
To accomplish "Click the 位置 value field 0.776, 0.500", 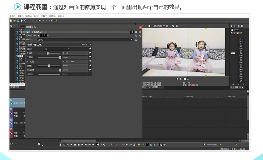I will 75,62.
